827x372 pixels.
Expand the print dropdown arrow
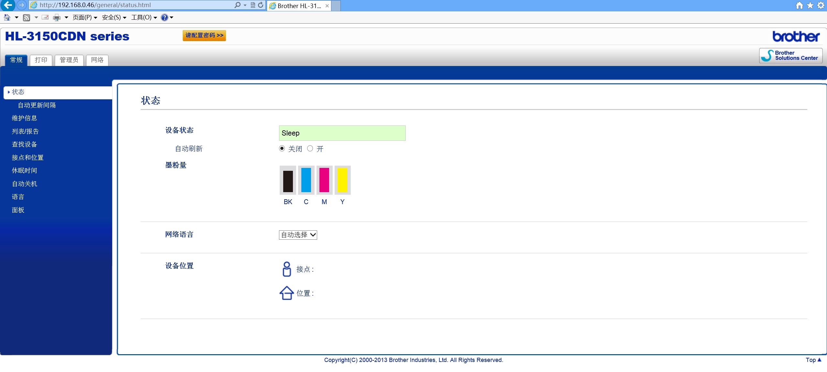pos(66,17)
